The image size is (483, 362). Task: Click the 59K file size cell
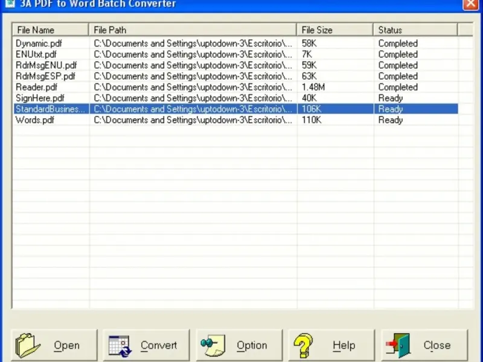(309, 65)
